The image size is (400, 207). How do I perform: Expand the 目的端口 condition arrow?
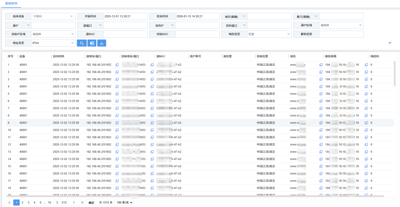[244, 25]
